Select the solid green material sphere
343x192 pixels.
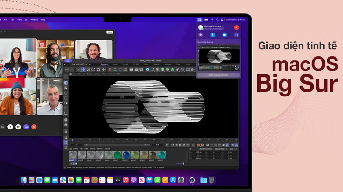pos(117,155)
